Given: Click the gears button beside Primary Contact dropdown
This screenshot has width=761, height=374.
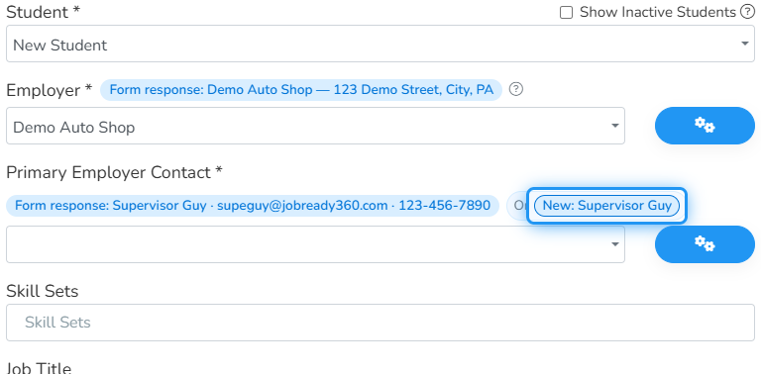Looking at the screenshot, I should pos(705,244).
